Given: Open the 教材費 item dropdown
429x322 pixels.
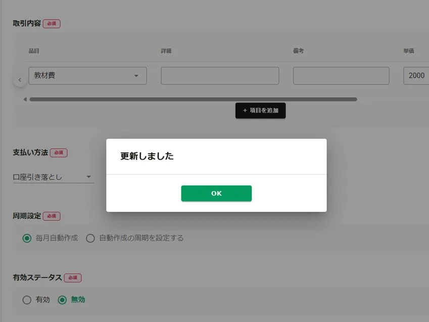Looking at the screenshot, I should 87,76.
